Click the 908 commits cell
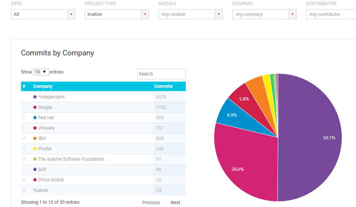The image size is (356, 207). [x=169, y=118]
